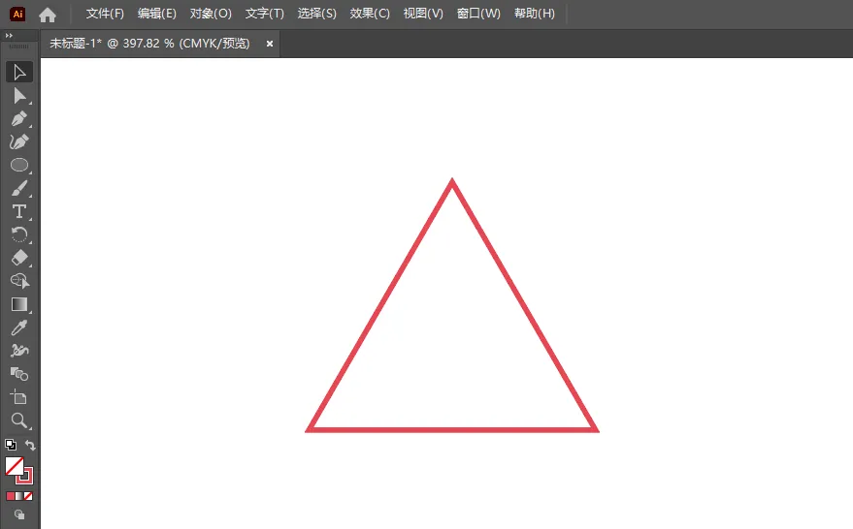
Task: Click the Fill color swatch (none)
Action: (x=15, y=466)
